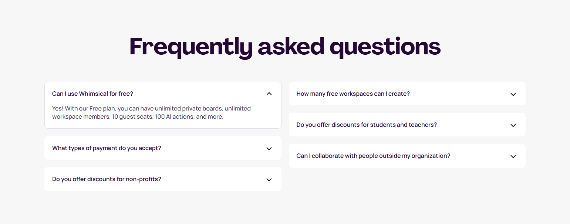Image resolution: width=570 pixels, height=224 pixels.
Task: Click the expanded answer card about the Free plan
Action: tap(163, 105)
